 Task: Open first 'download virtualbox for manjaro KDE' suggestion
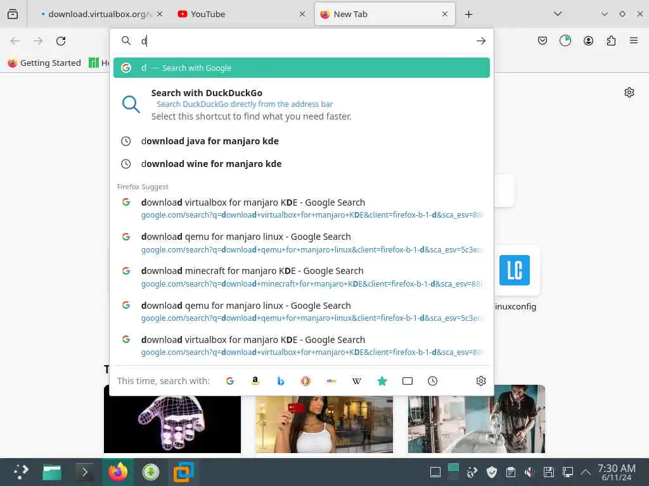pos(301,208)
